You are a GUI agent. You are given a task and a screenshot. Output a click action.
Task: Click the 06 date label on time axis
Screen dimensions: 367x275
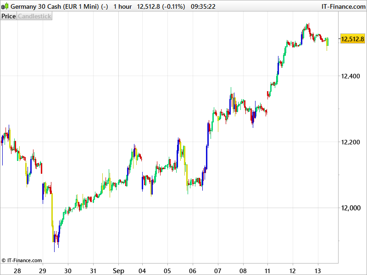tap(193, 271)
